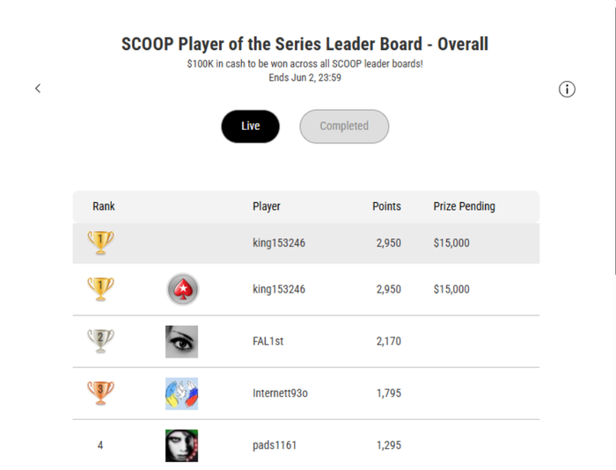Open pads1161's avatar picture

click(181, 445)
